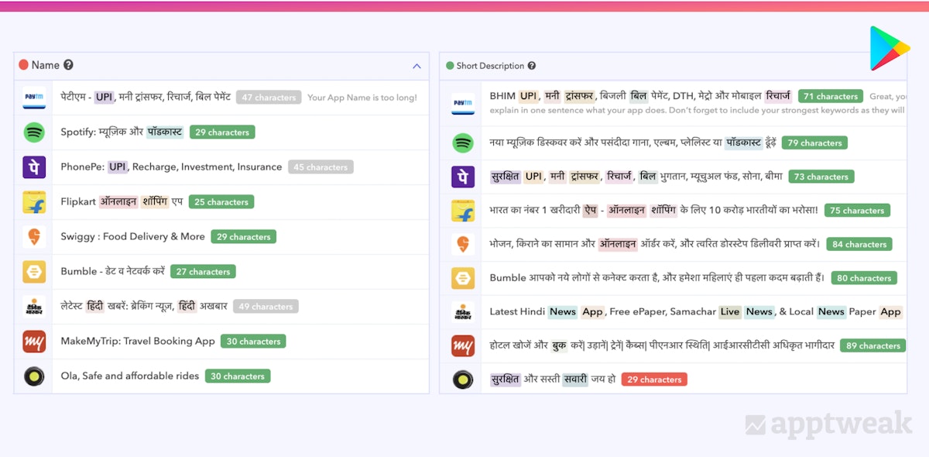Viewport: 929px width, 457px height.
Task: Click the 47 characters badge for Paytm
Action: pos(269,98)
